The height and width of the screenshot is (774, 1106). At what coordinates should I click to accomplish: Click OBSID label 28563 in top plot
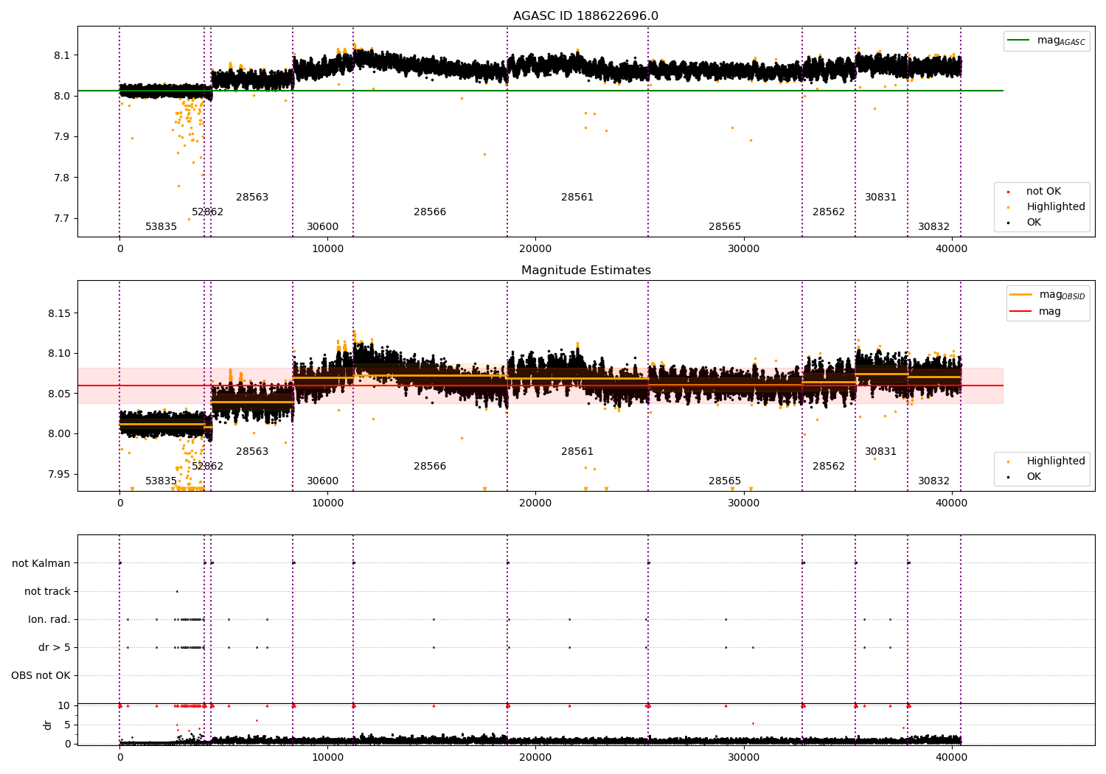click(252, 198)
